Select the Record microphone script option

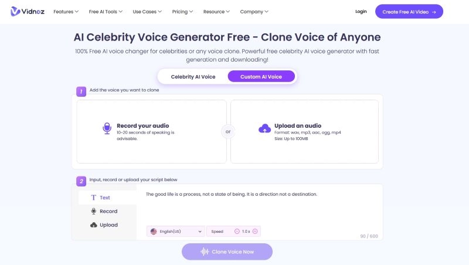coord(104,211)
